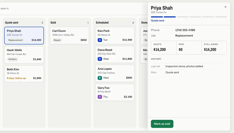Open the Ken Park scheduled card

click(x=115, y=36)
